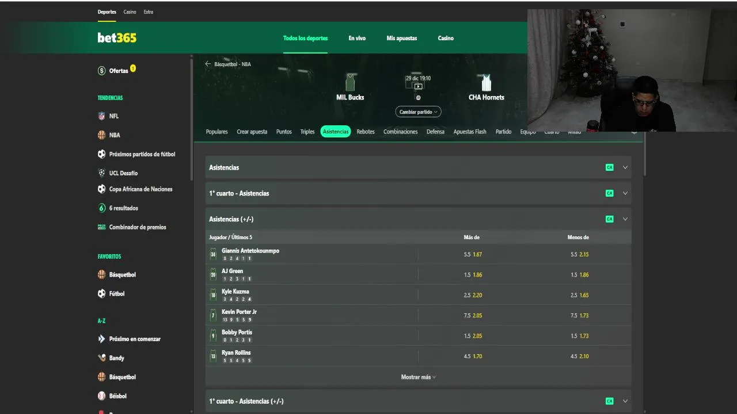The height and width of the screenshot is (414, 737).
Task: Bet Bobby Portis Menos de 1.5
Action: pyautogui.click(x=579, y=336)
